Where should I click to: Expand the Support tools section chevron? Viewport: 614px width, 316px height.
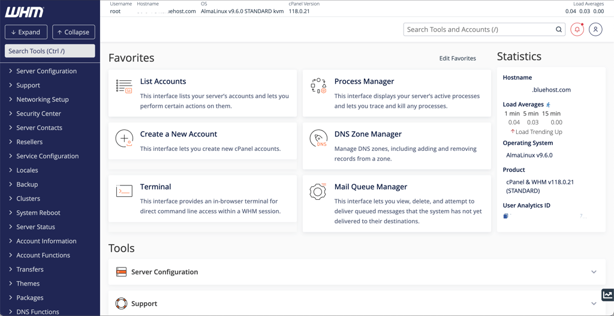point(594,303)
